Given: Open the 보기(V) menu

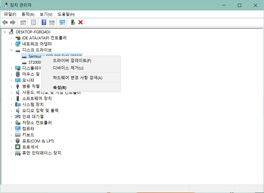Looking at the screenshot, I should tap(46, 14).
